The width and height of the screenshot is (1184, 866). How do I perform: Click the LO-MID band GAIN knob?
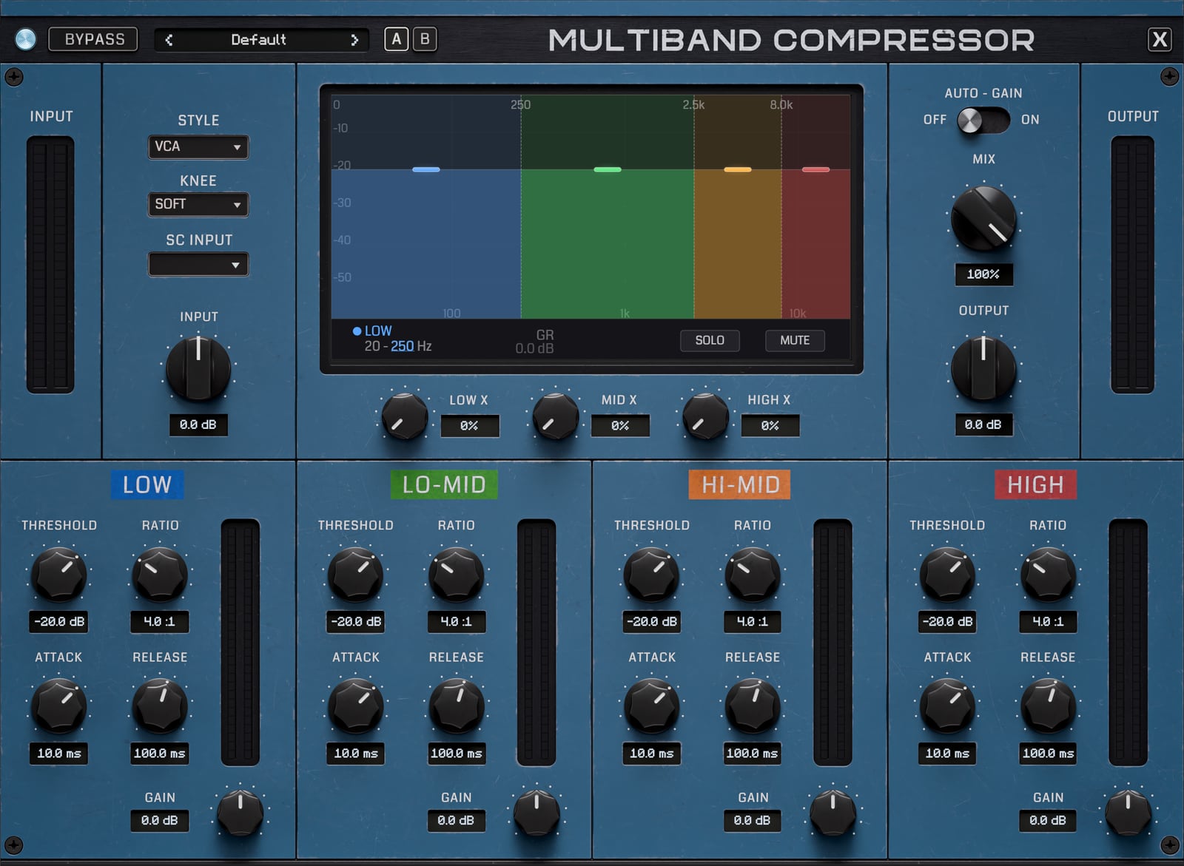[x=536, y=812]
